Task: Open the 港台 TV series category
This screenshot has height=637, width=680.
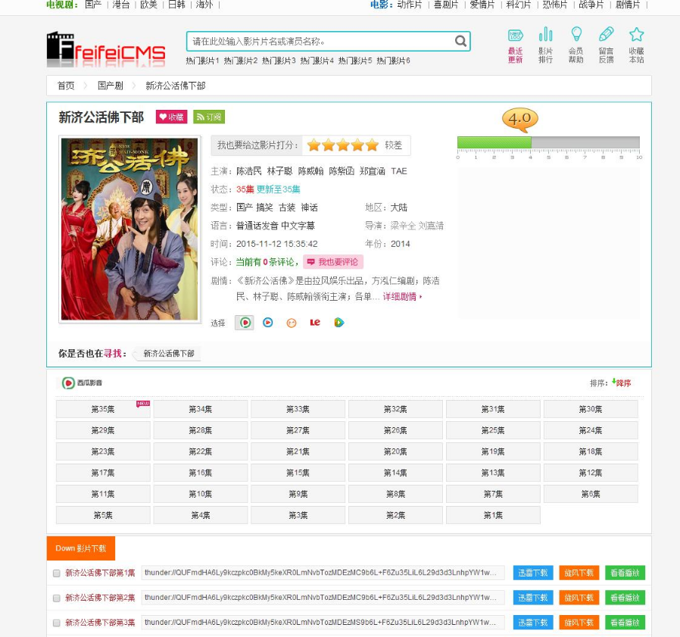Action: pyautogui.click(x=121, y=5)
